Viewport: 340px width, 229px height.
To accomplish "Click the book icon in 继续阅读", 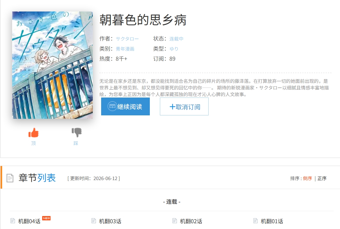I will pos(112,106).
